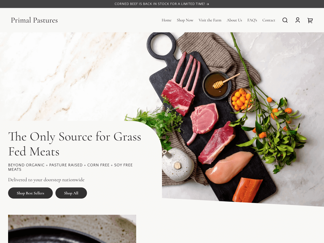This screenshot has width=324, height=243.
Task: Go to the Home menu item
Action: 167,20
